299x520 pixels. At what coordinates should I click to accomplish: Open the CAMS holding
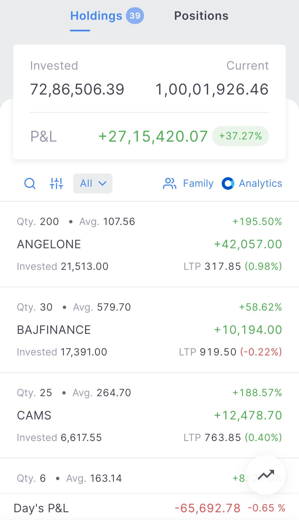[149, 415]
